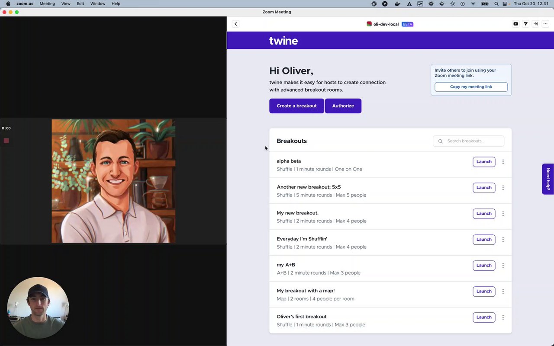Click the BETA badge
The image size is (554, 346).
point(407,24)
